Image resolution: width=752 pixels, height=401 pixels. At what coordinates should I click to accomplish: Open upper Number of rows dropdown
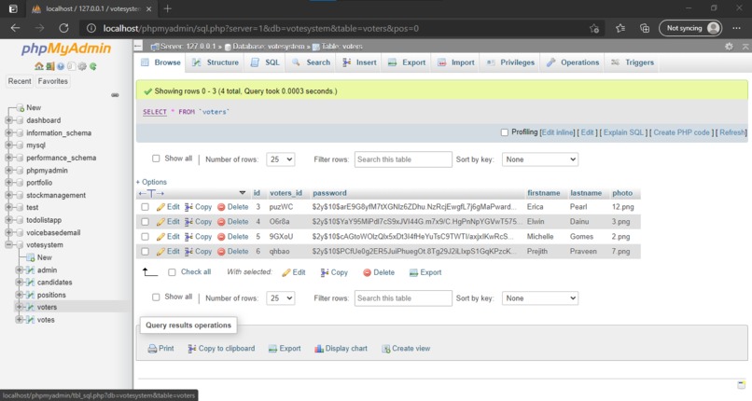pyautogui.click(x=281, y=159)
